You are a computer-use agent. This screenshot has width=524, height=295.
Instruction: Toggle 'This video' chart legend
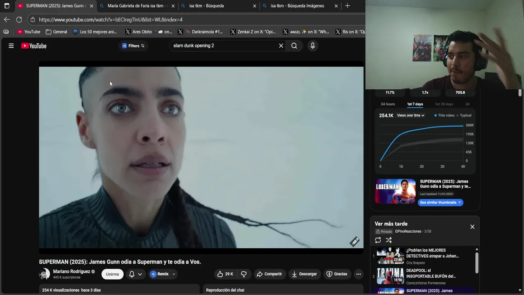tap(444, 115)
